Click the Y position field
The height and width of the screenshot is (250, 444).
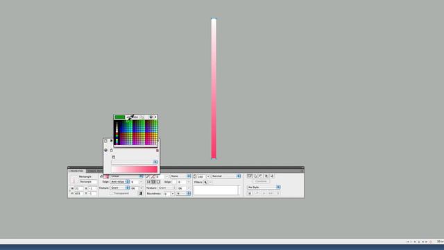pyautogui.click(x=92, y=194)
